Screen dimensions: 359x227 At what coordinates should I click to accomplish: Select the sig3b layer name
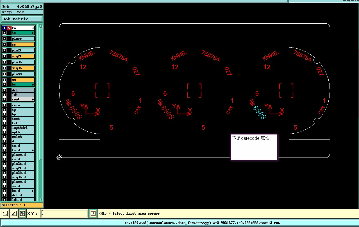tap(23, 68)
